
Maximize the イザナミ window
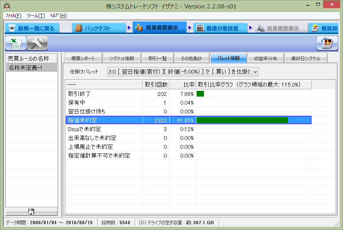point(318,4)
